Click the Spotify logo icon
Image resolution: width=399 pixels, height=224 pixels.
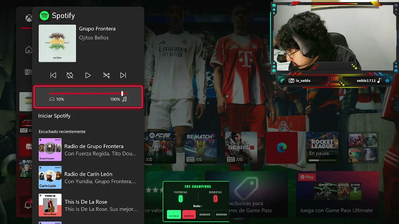click(x=44, y=16)
